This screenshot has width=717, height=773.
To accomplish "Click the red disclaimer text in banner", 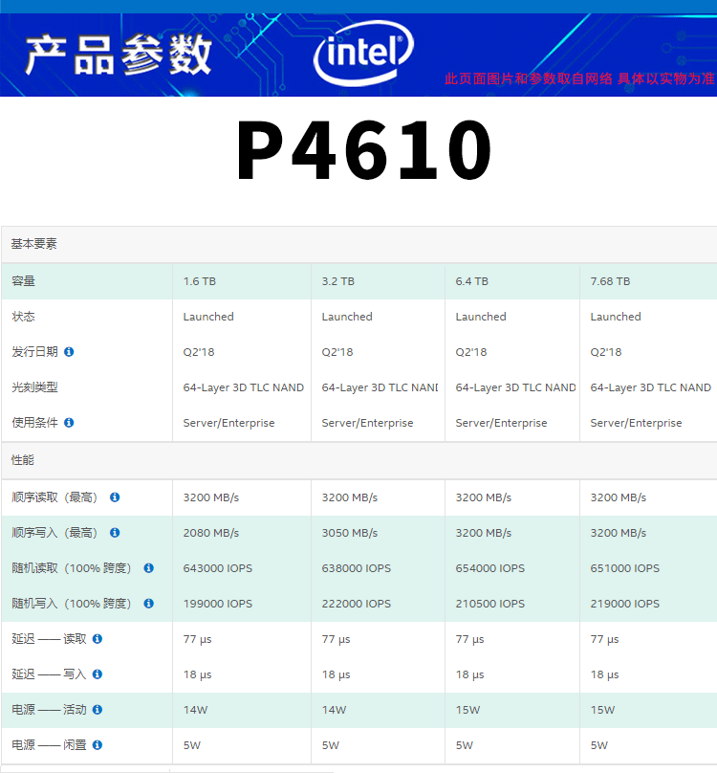I will [579, 78].
